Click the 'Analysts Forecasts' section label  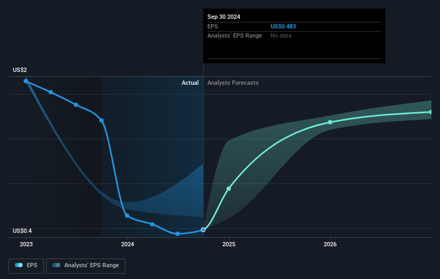point(233,83)
